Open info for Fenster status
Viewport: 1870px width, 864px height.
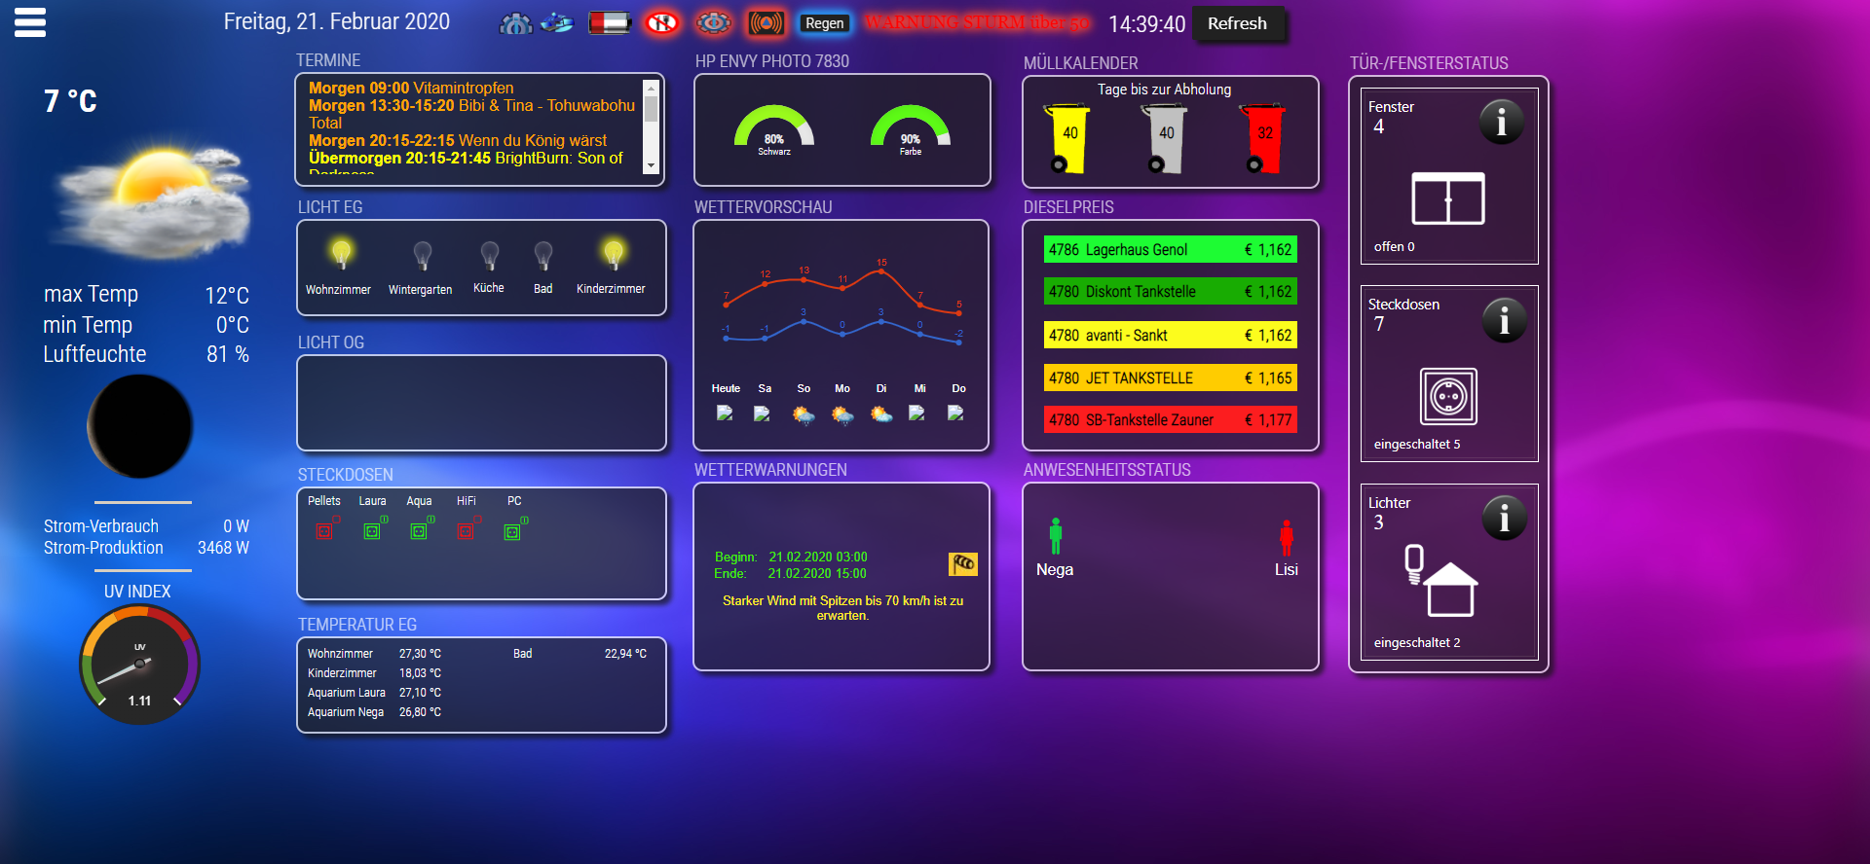[1501, 123]
